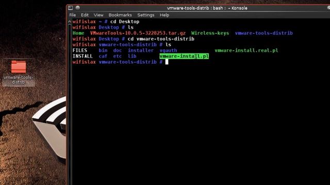
Task: Click the lib directory name
Action: click(x=132, y=56)
